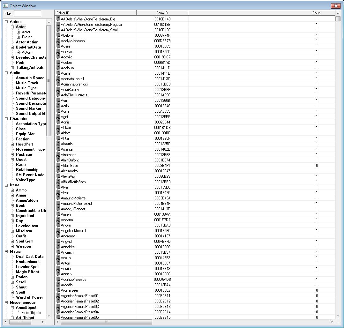Select the ArgonianFemalePreset03 row
The height and width of the screenshot is (328, 344).
(195, 307)
